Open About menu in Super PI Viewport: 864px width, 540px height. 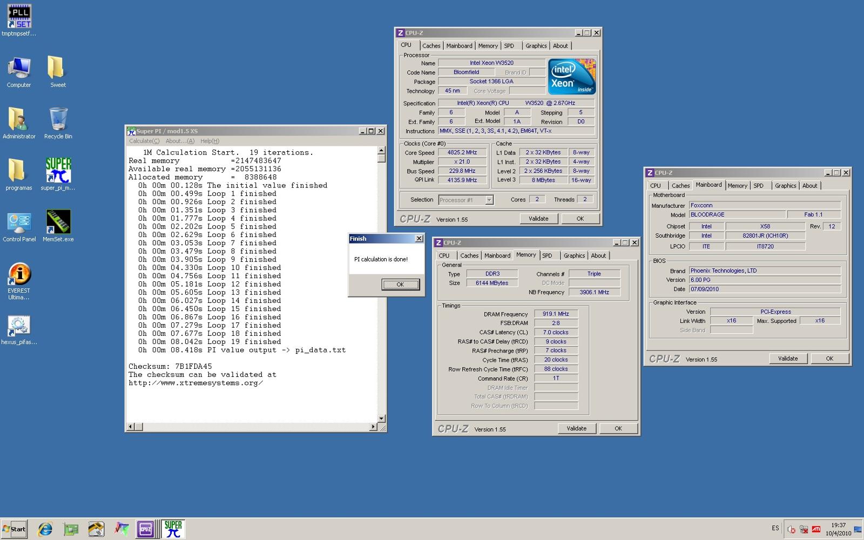(x=180, y=141)
